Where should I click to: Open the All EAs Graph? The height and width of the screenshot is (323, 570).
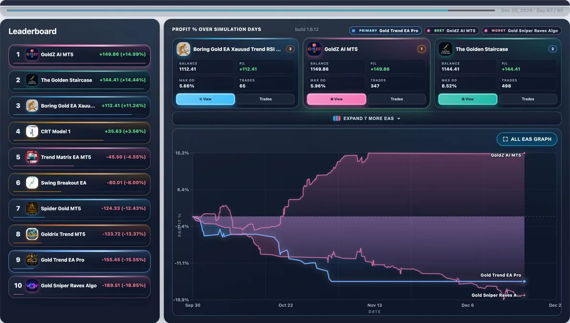coord(527,139)
